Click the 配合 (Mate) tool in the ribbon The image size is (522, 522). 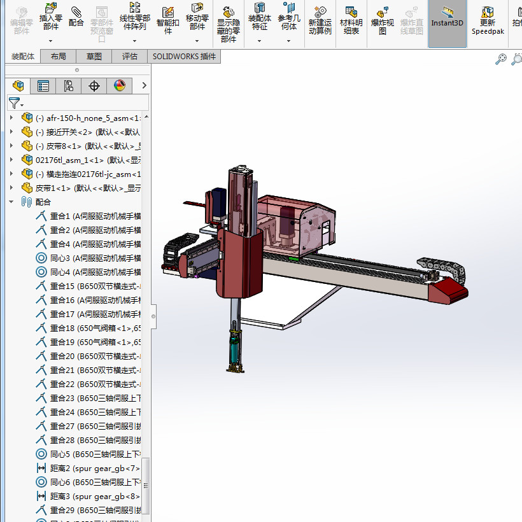tap(76, 17)
